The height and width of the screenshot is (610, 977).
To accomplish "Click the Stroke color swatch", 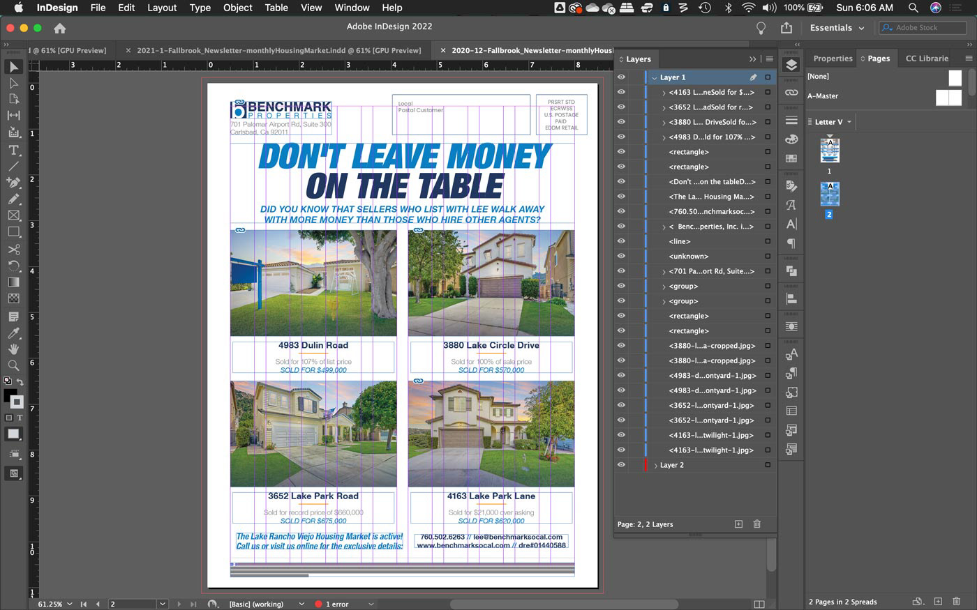I will [17, 402].
